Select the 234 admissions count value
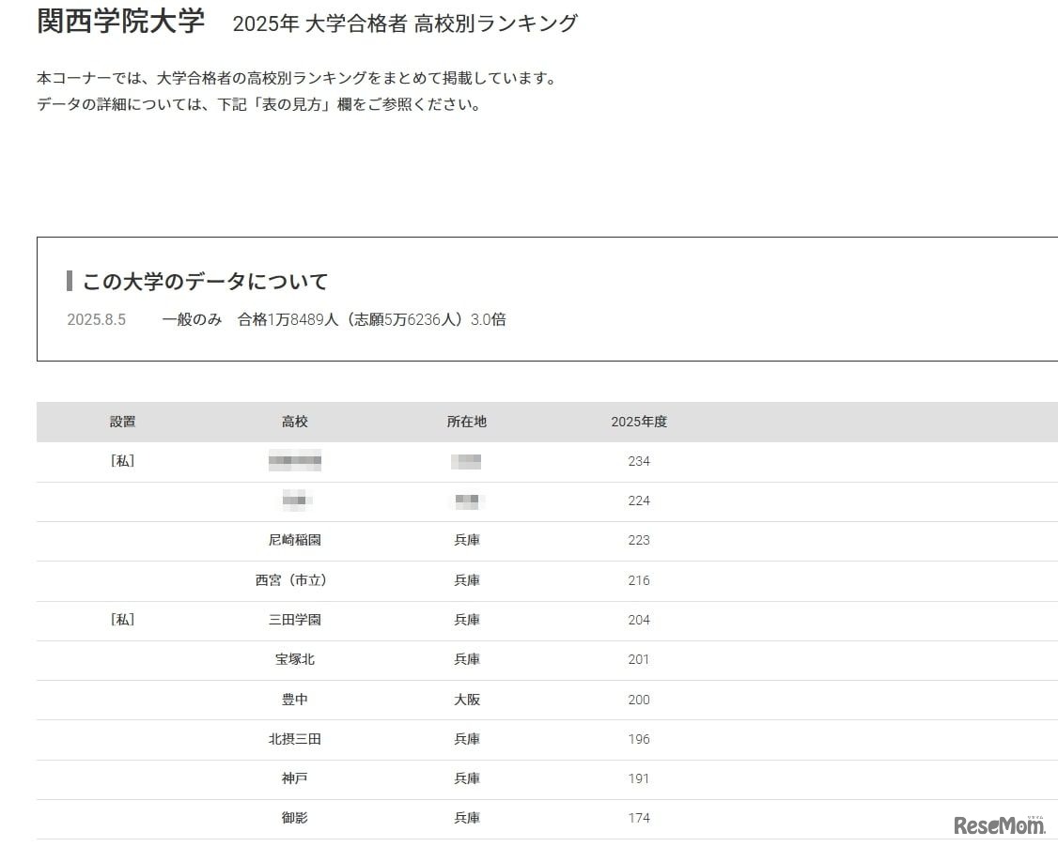The width and height of the screenshot is (1058, 847). point(639,461)
